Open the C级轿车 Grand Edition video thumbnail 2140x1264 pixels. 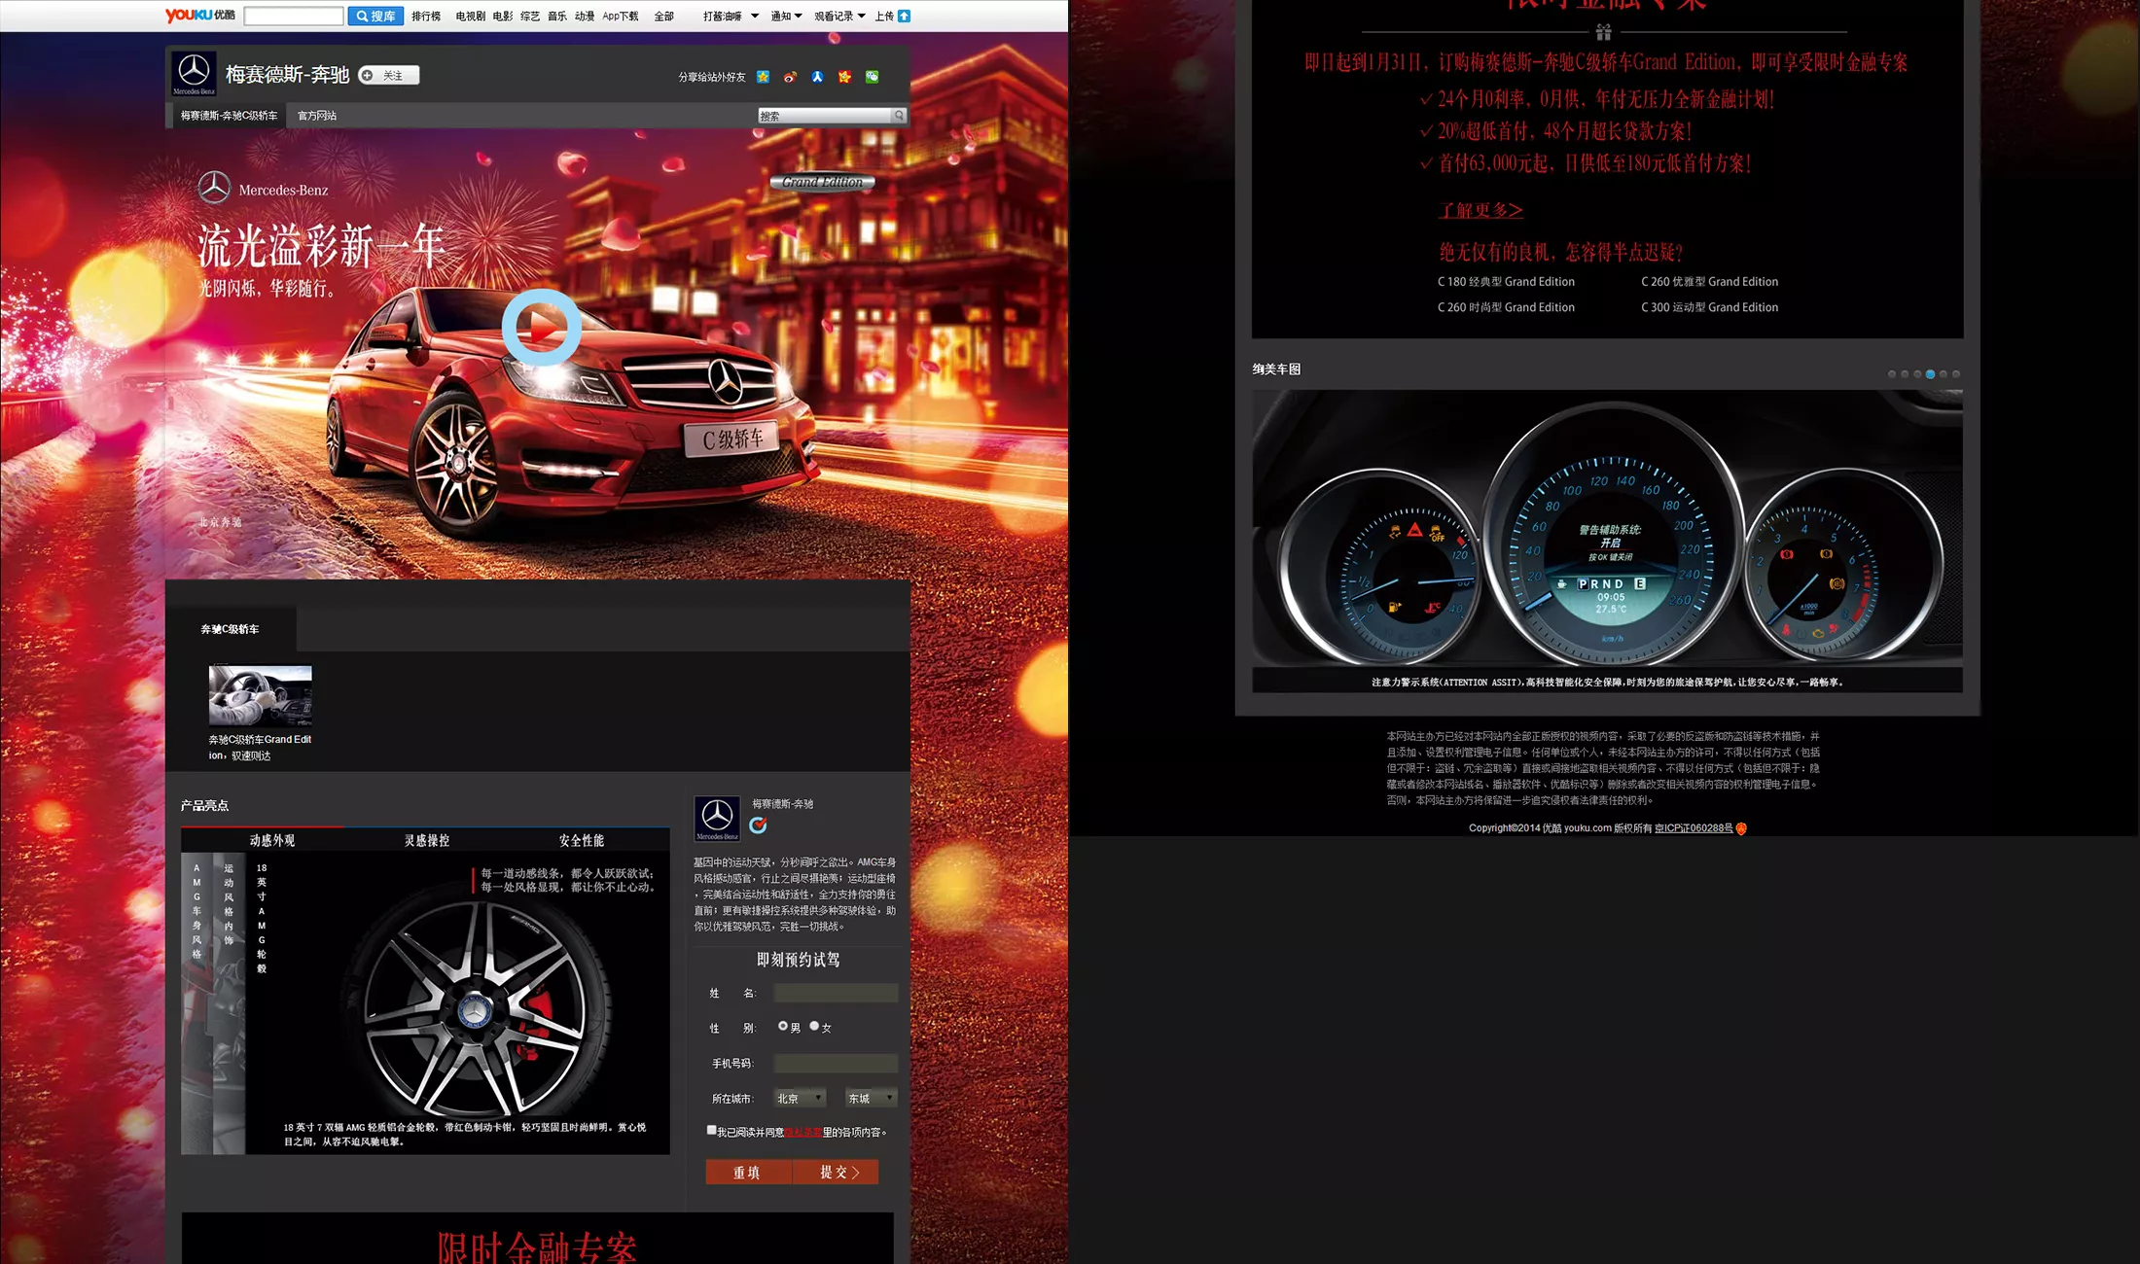(x=261, y=696)
